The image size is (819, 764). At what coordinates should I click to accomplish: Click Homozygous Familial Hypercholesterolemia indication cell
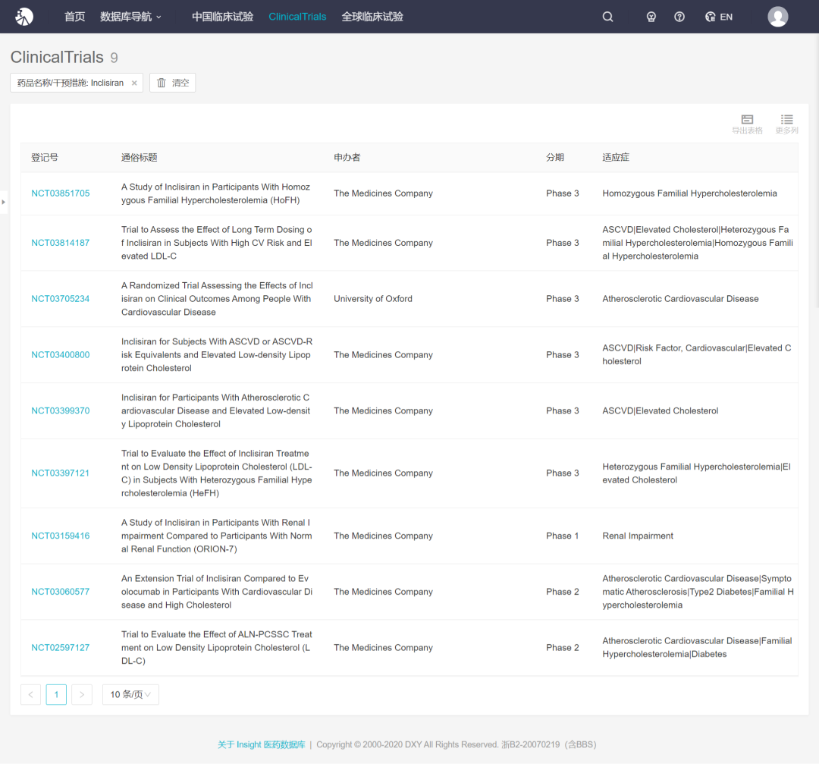click(x=689, y=193)
